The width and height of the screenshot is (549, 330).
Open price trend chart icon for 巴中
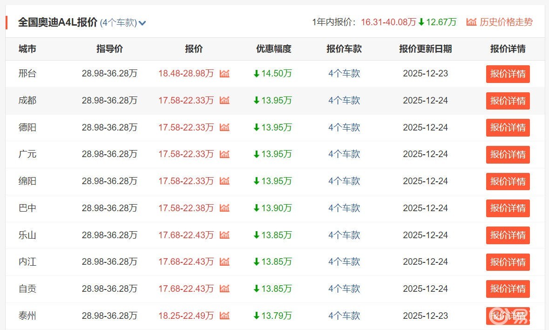pyautogui.click(x=224, y=208)
